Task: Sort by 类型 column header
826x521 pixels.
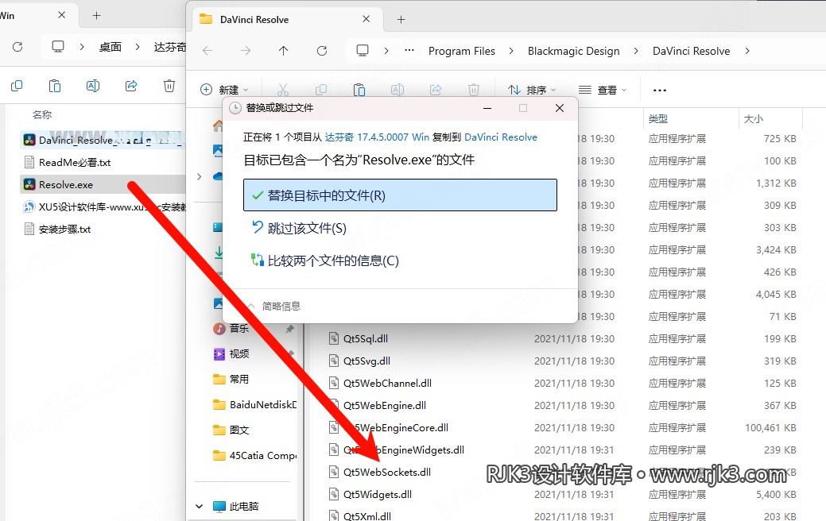Action: (658, 119)
